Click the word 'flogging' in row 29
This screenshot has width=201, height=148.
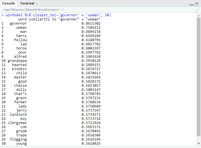[x=18, y=139]
